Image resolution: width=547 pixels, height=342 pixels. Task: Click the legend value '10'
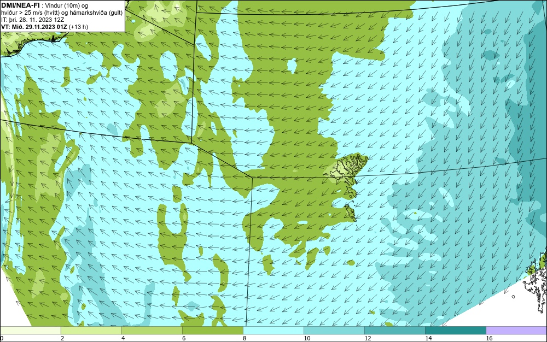tap(307, 338)
